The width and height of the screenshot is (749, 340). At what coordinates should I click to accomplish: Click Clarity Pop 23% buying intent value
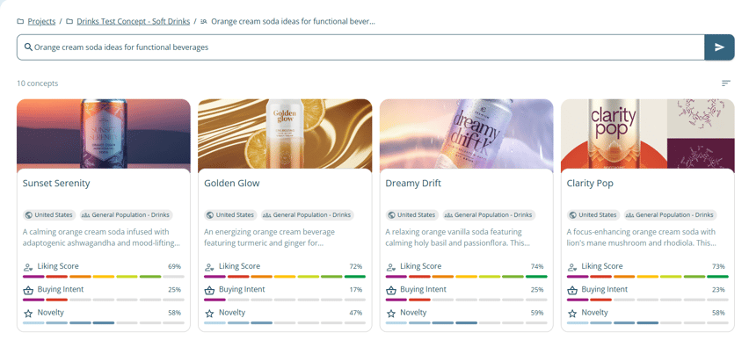[718, 289]
